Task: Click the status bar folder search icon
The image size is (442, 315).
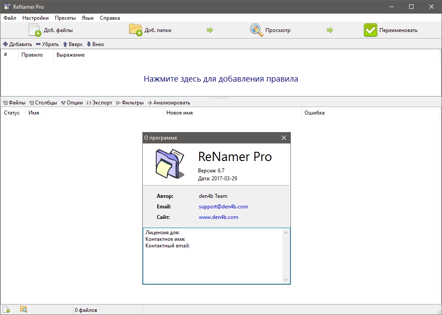Action: (x=24, y=309)
